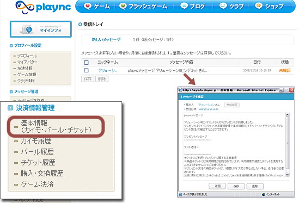Image resolution: width=305 pixels, height=203 pixels.
Task: Open the チケット履歴 link
Action: click(x=38, y=163)
